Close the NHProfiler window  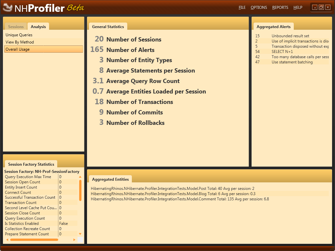click(x=328, y=8)
